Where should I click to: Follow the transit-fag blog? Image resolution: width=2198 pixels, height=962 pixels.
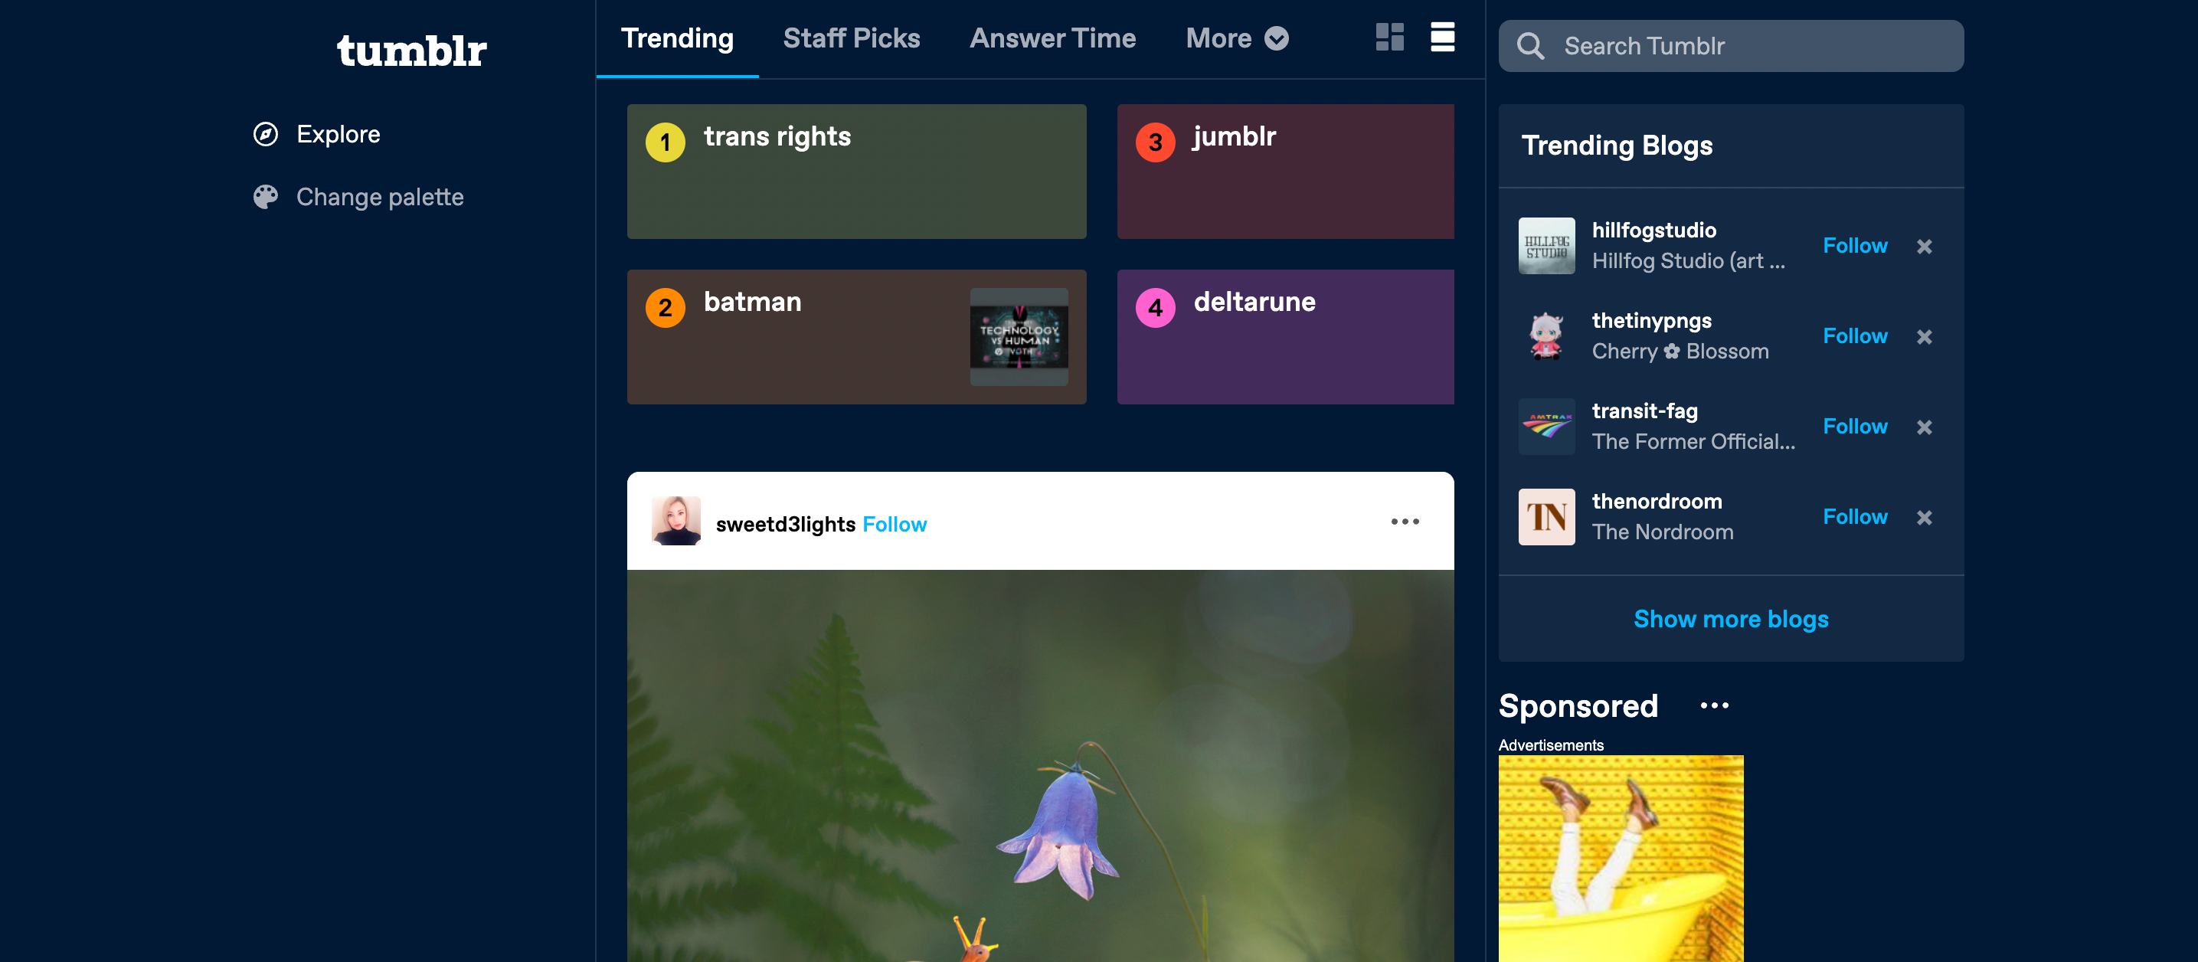pyautogui.click(x=1855, y=426)
